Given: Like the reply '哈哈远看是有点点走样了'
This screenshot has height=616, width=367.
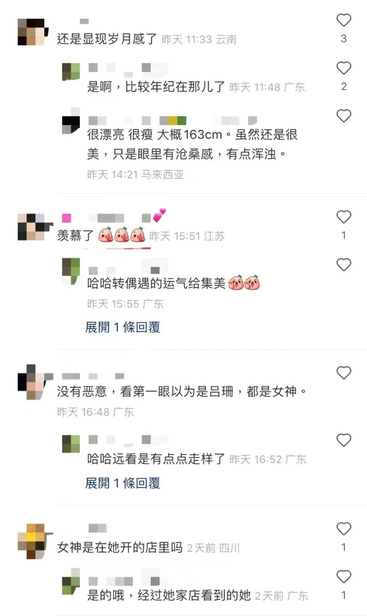Looking at the screenshot, I should coord(344,440).
